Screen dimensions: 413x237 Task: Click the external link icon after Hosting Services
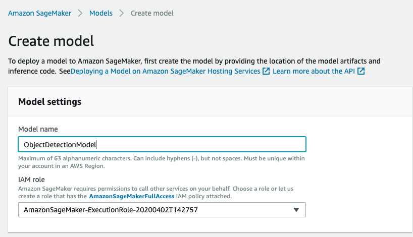(266, 72)
